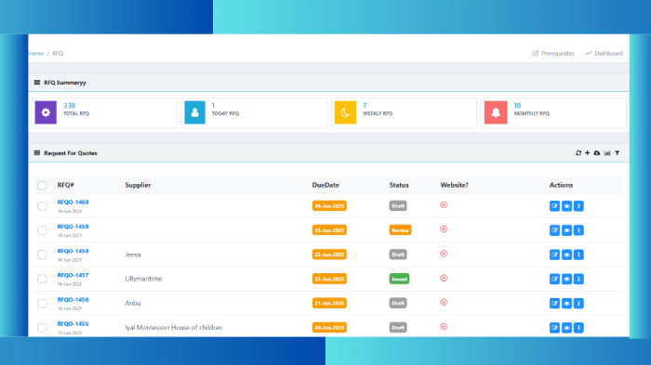Click the 18 Monthly RFQ count
651x365 pixels.
pyautogui.click(x=517, y=105)
